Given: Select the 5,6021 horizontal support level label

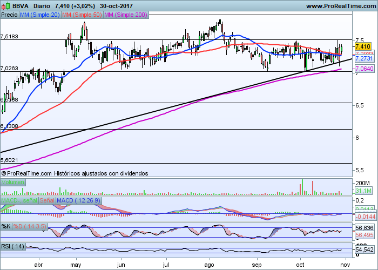Looking at the screenshot, I should coord(10,160).
